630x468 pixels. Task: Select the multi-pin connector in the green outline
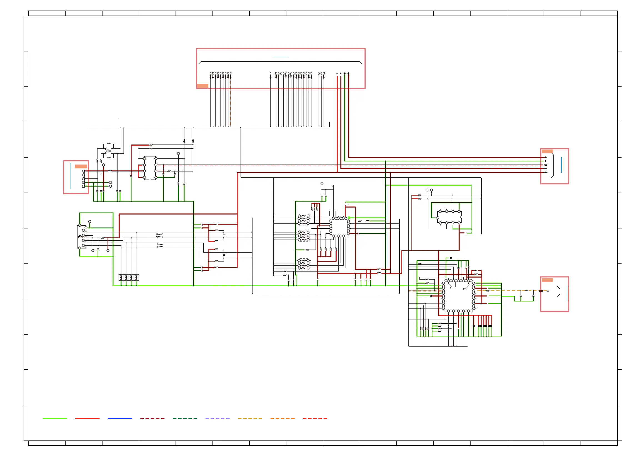[x=82, y=237]
